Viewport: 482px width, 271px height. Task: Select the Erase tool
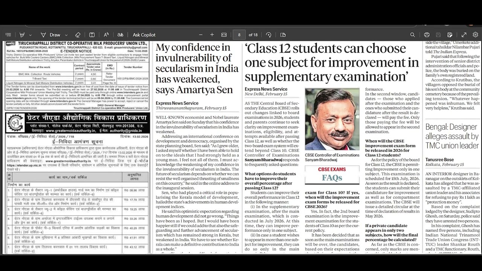[78, 35]
